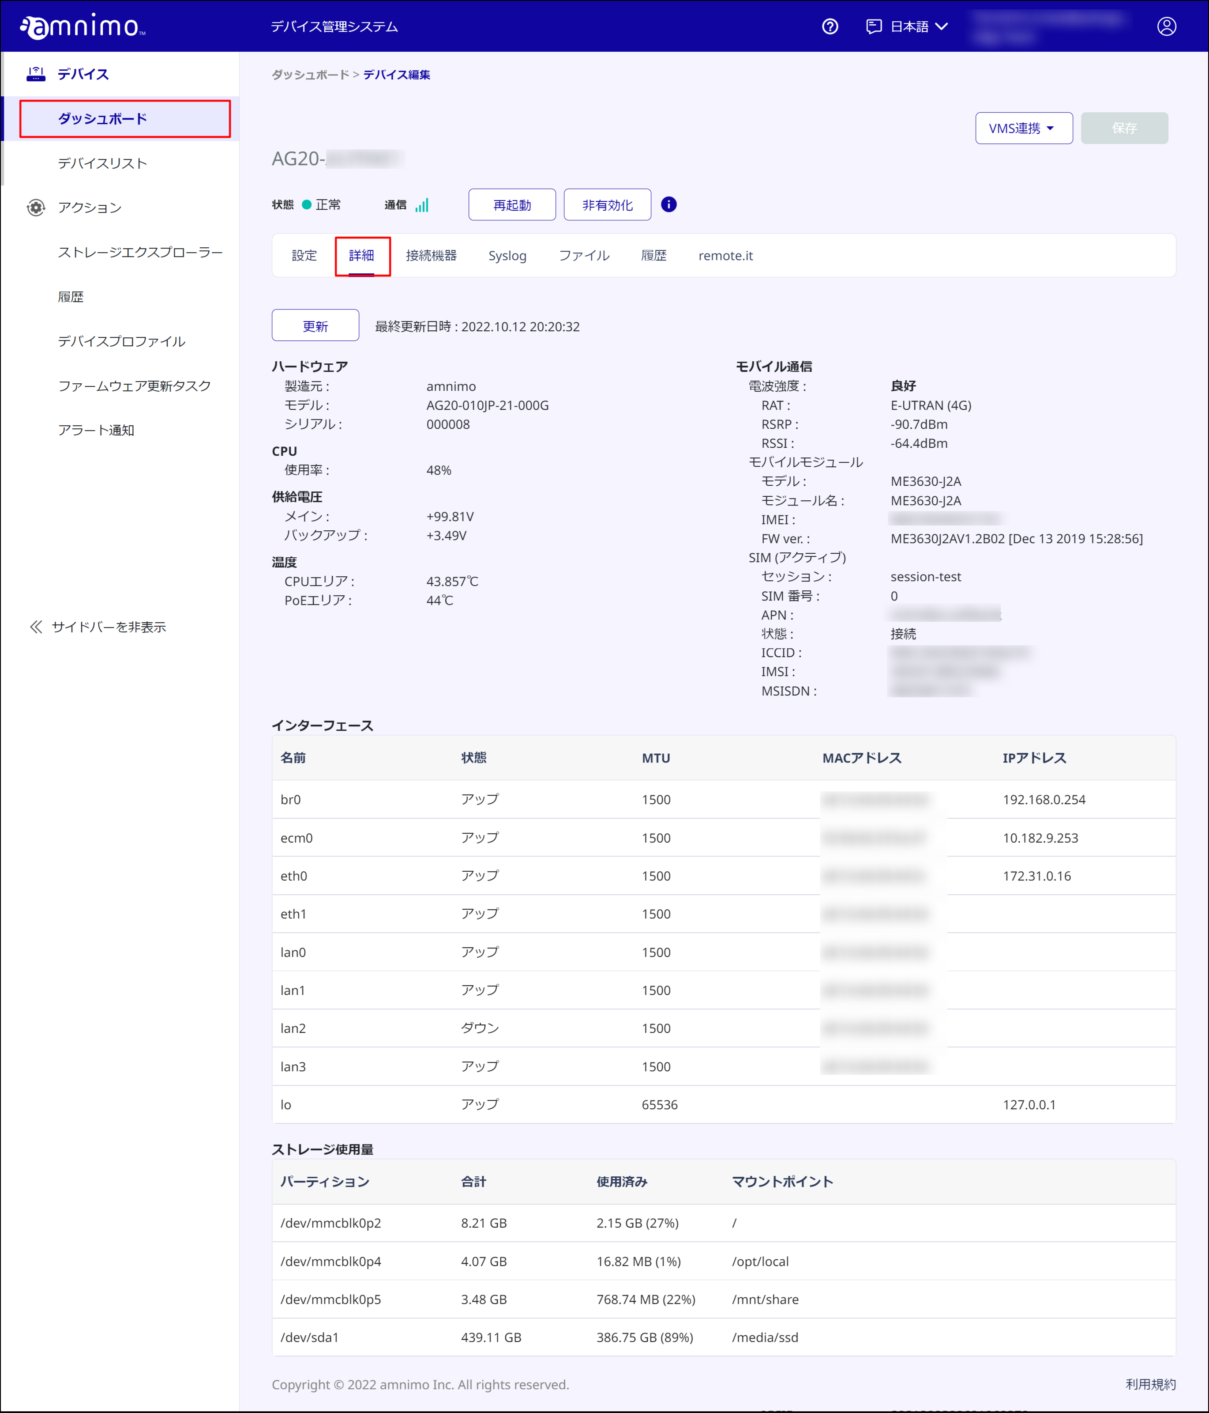Click the MACアドレス column header
This screenshot has height=1413, width=1209.
click(861, 758)
